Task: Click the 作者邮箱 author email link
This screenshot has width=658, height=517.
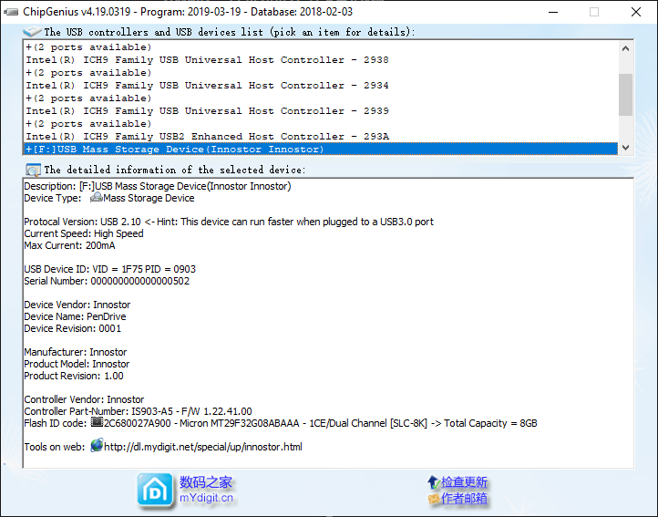Action: (464, 499)
